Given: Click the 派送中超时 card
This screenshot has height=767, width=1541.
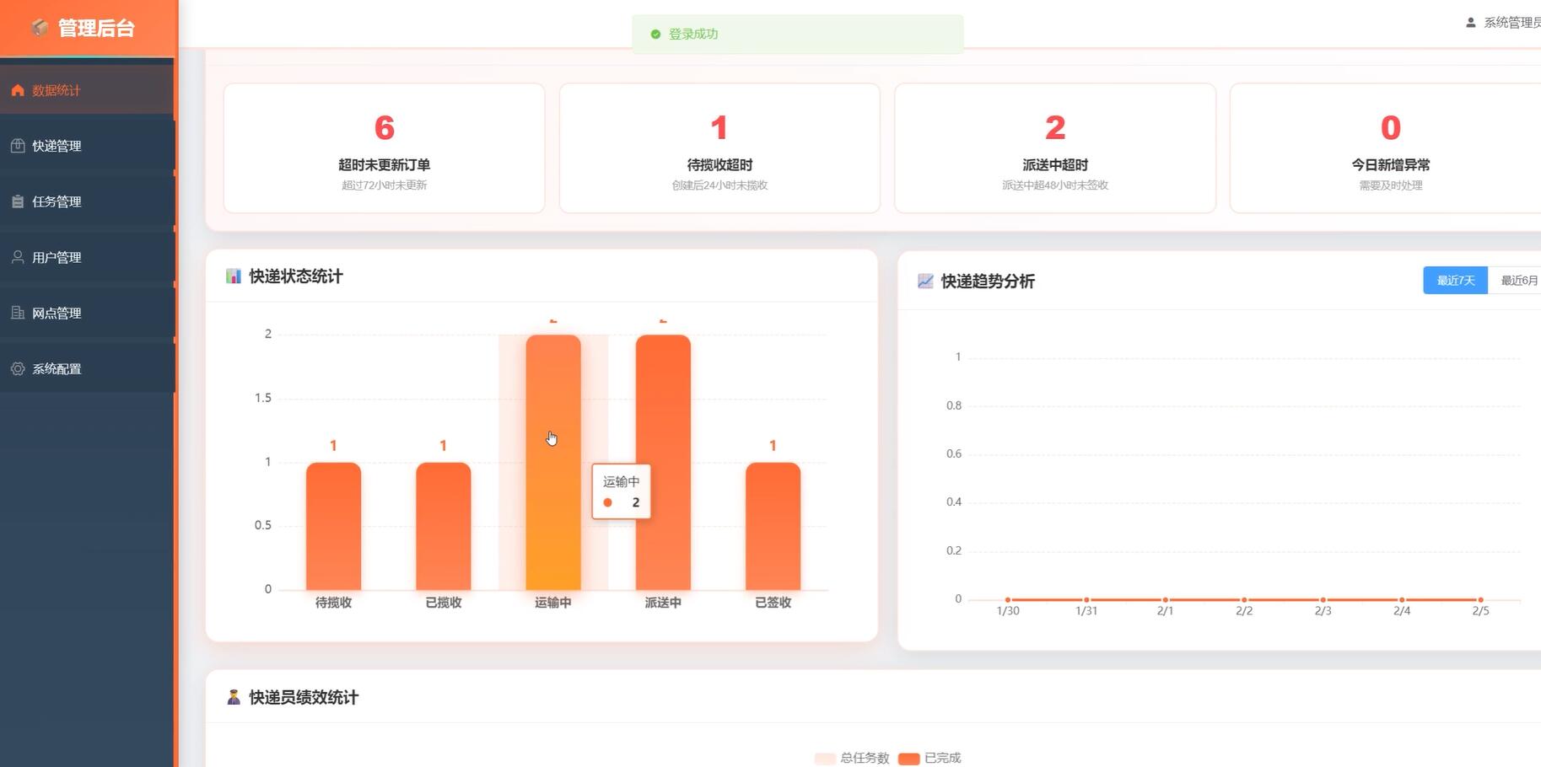Looking at the screenshot, I should [x=1055, y=147].
